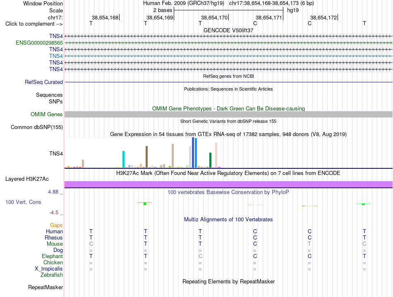Image resolution: width=393 pixels, height=297 pixels.
Task: Click the dark green bar in GTEx chart
Action: coord(210,160)
